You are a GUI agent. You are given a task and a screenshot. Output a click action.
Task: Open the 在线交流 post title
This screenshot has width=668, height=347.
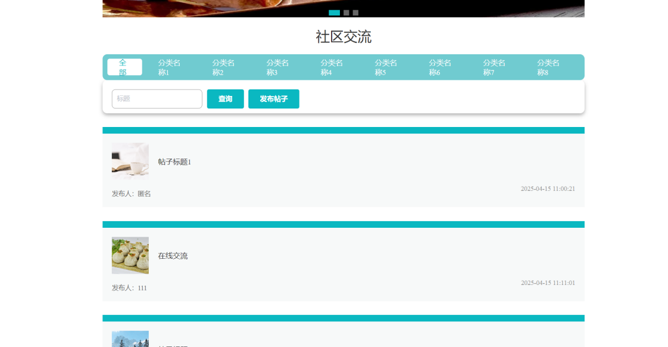(x=173, y=256)
